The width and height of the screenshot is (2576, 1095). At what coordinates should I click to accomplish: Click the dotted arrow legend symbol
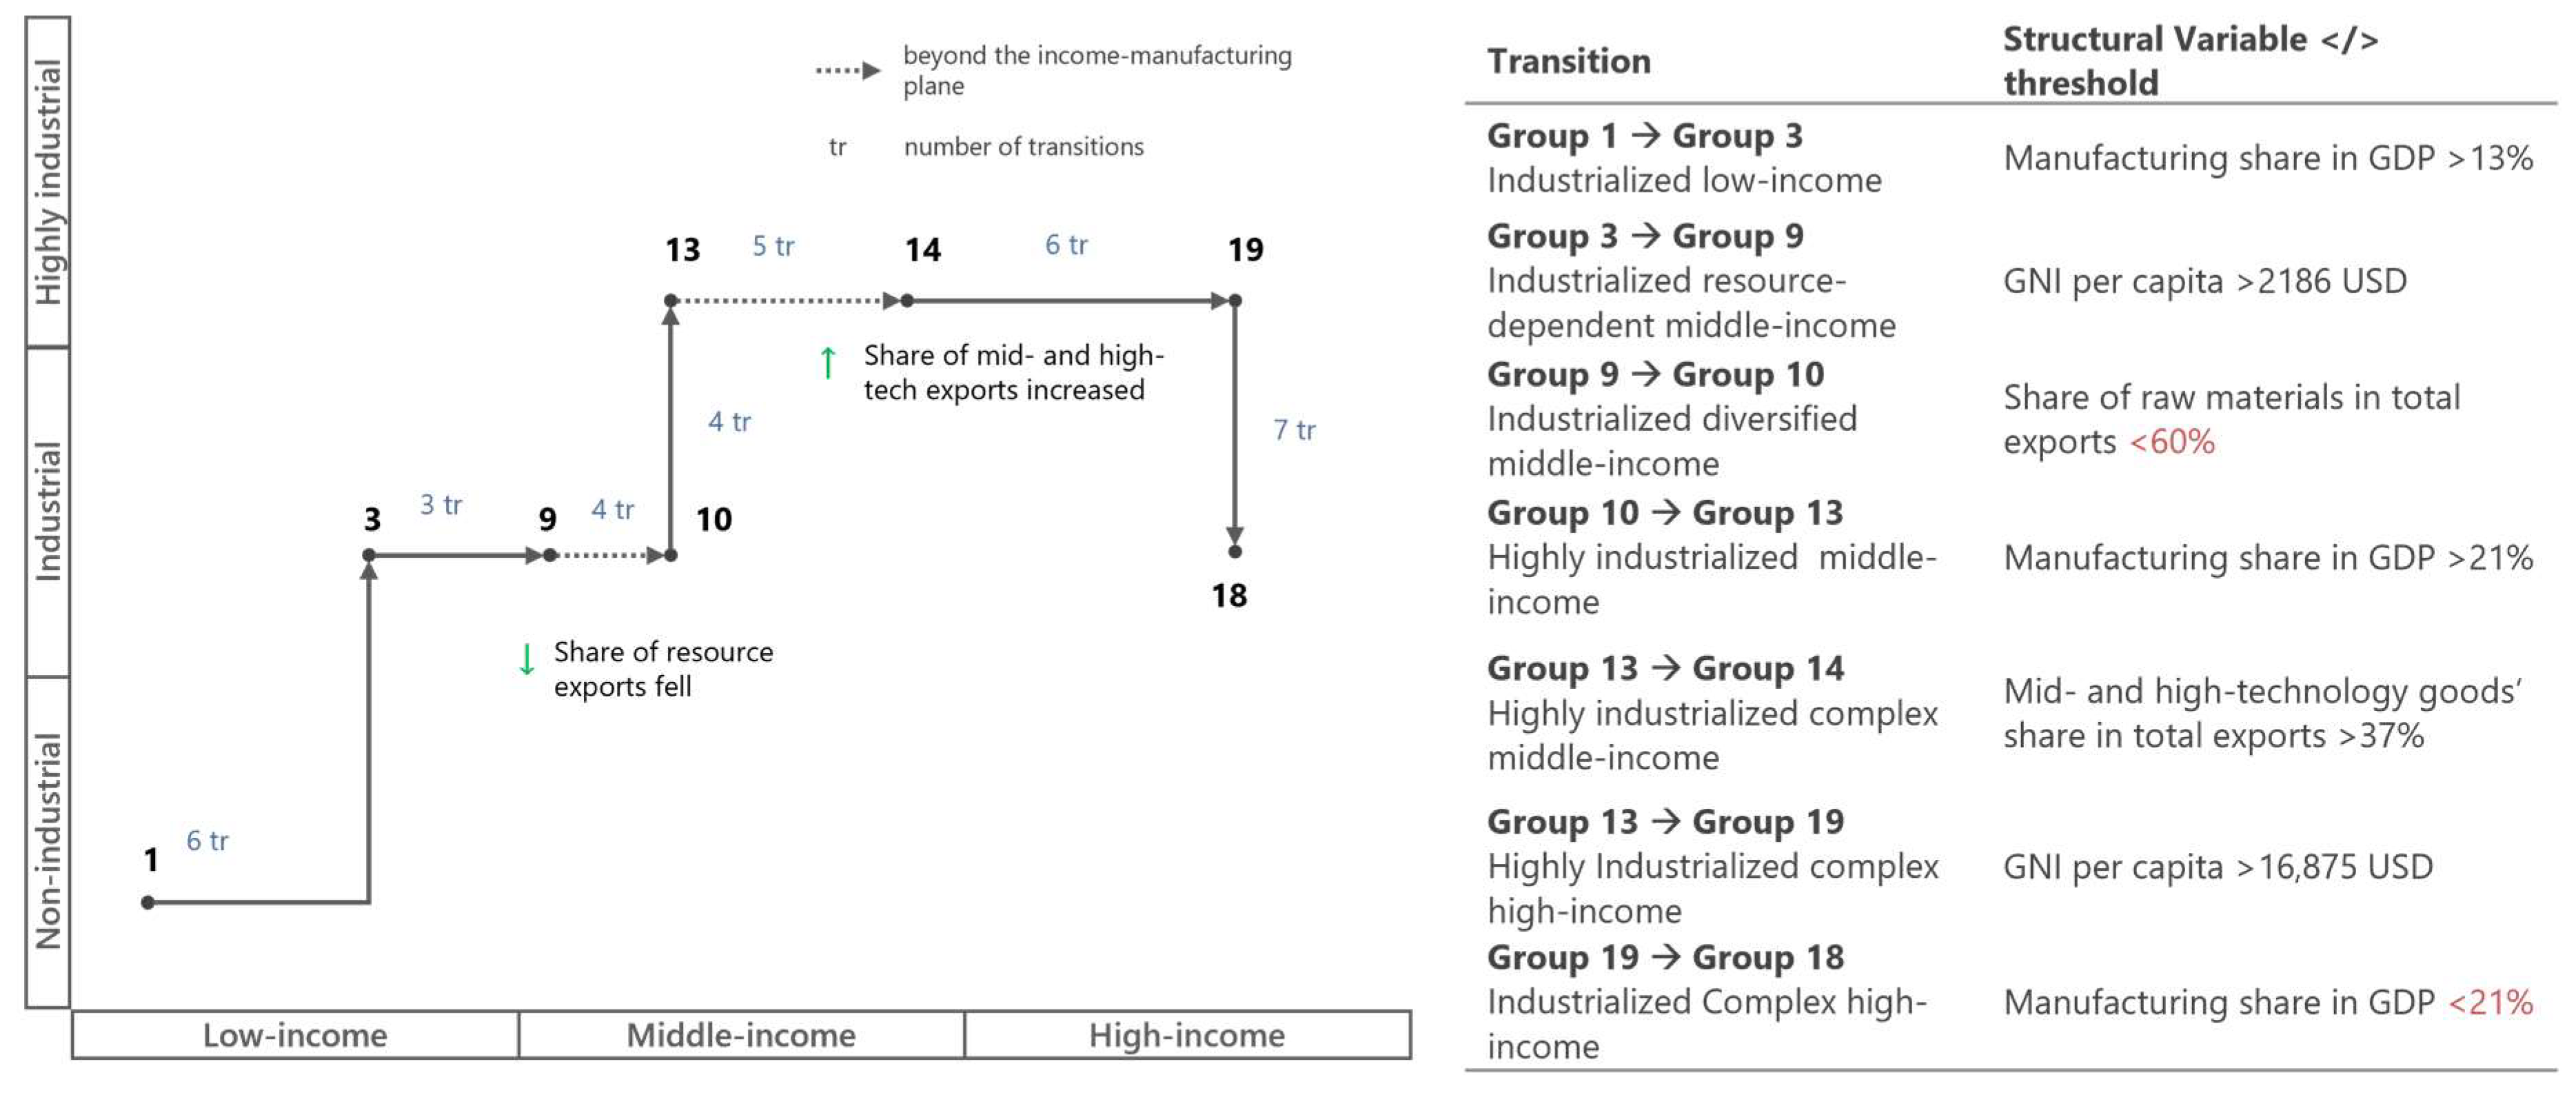(848, 70)
